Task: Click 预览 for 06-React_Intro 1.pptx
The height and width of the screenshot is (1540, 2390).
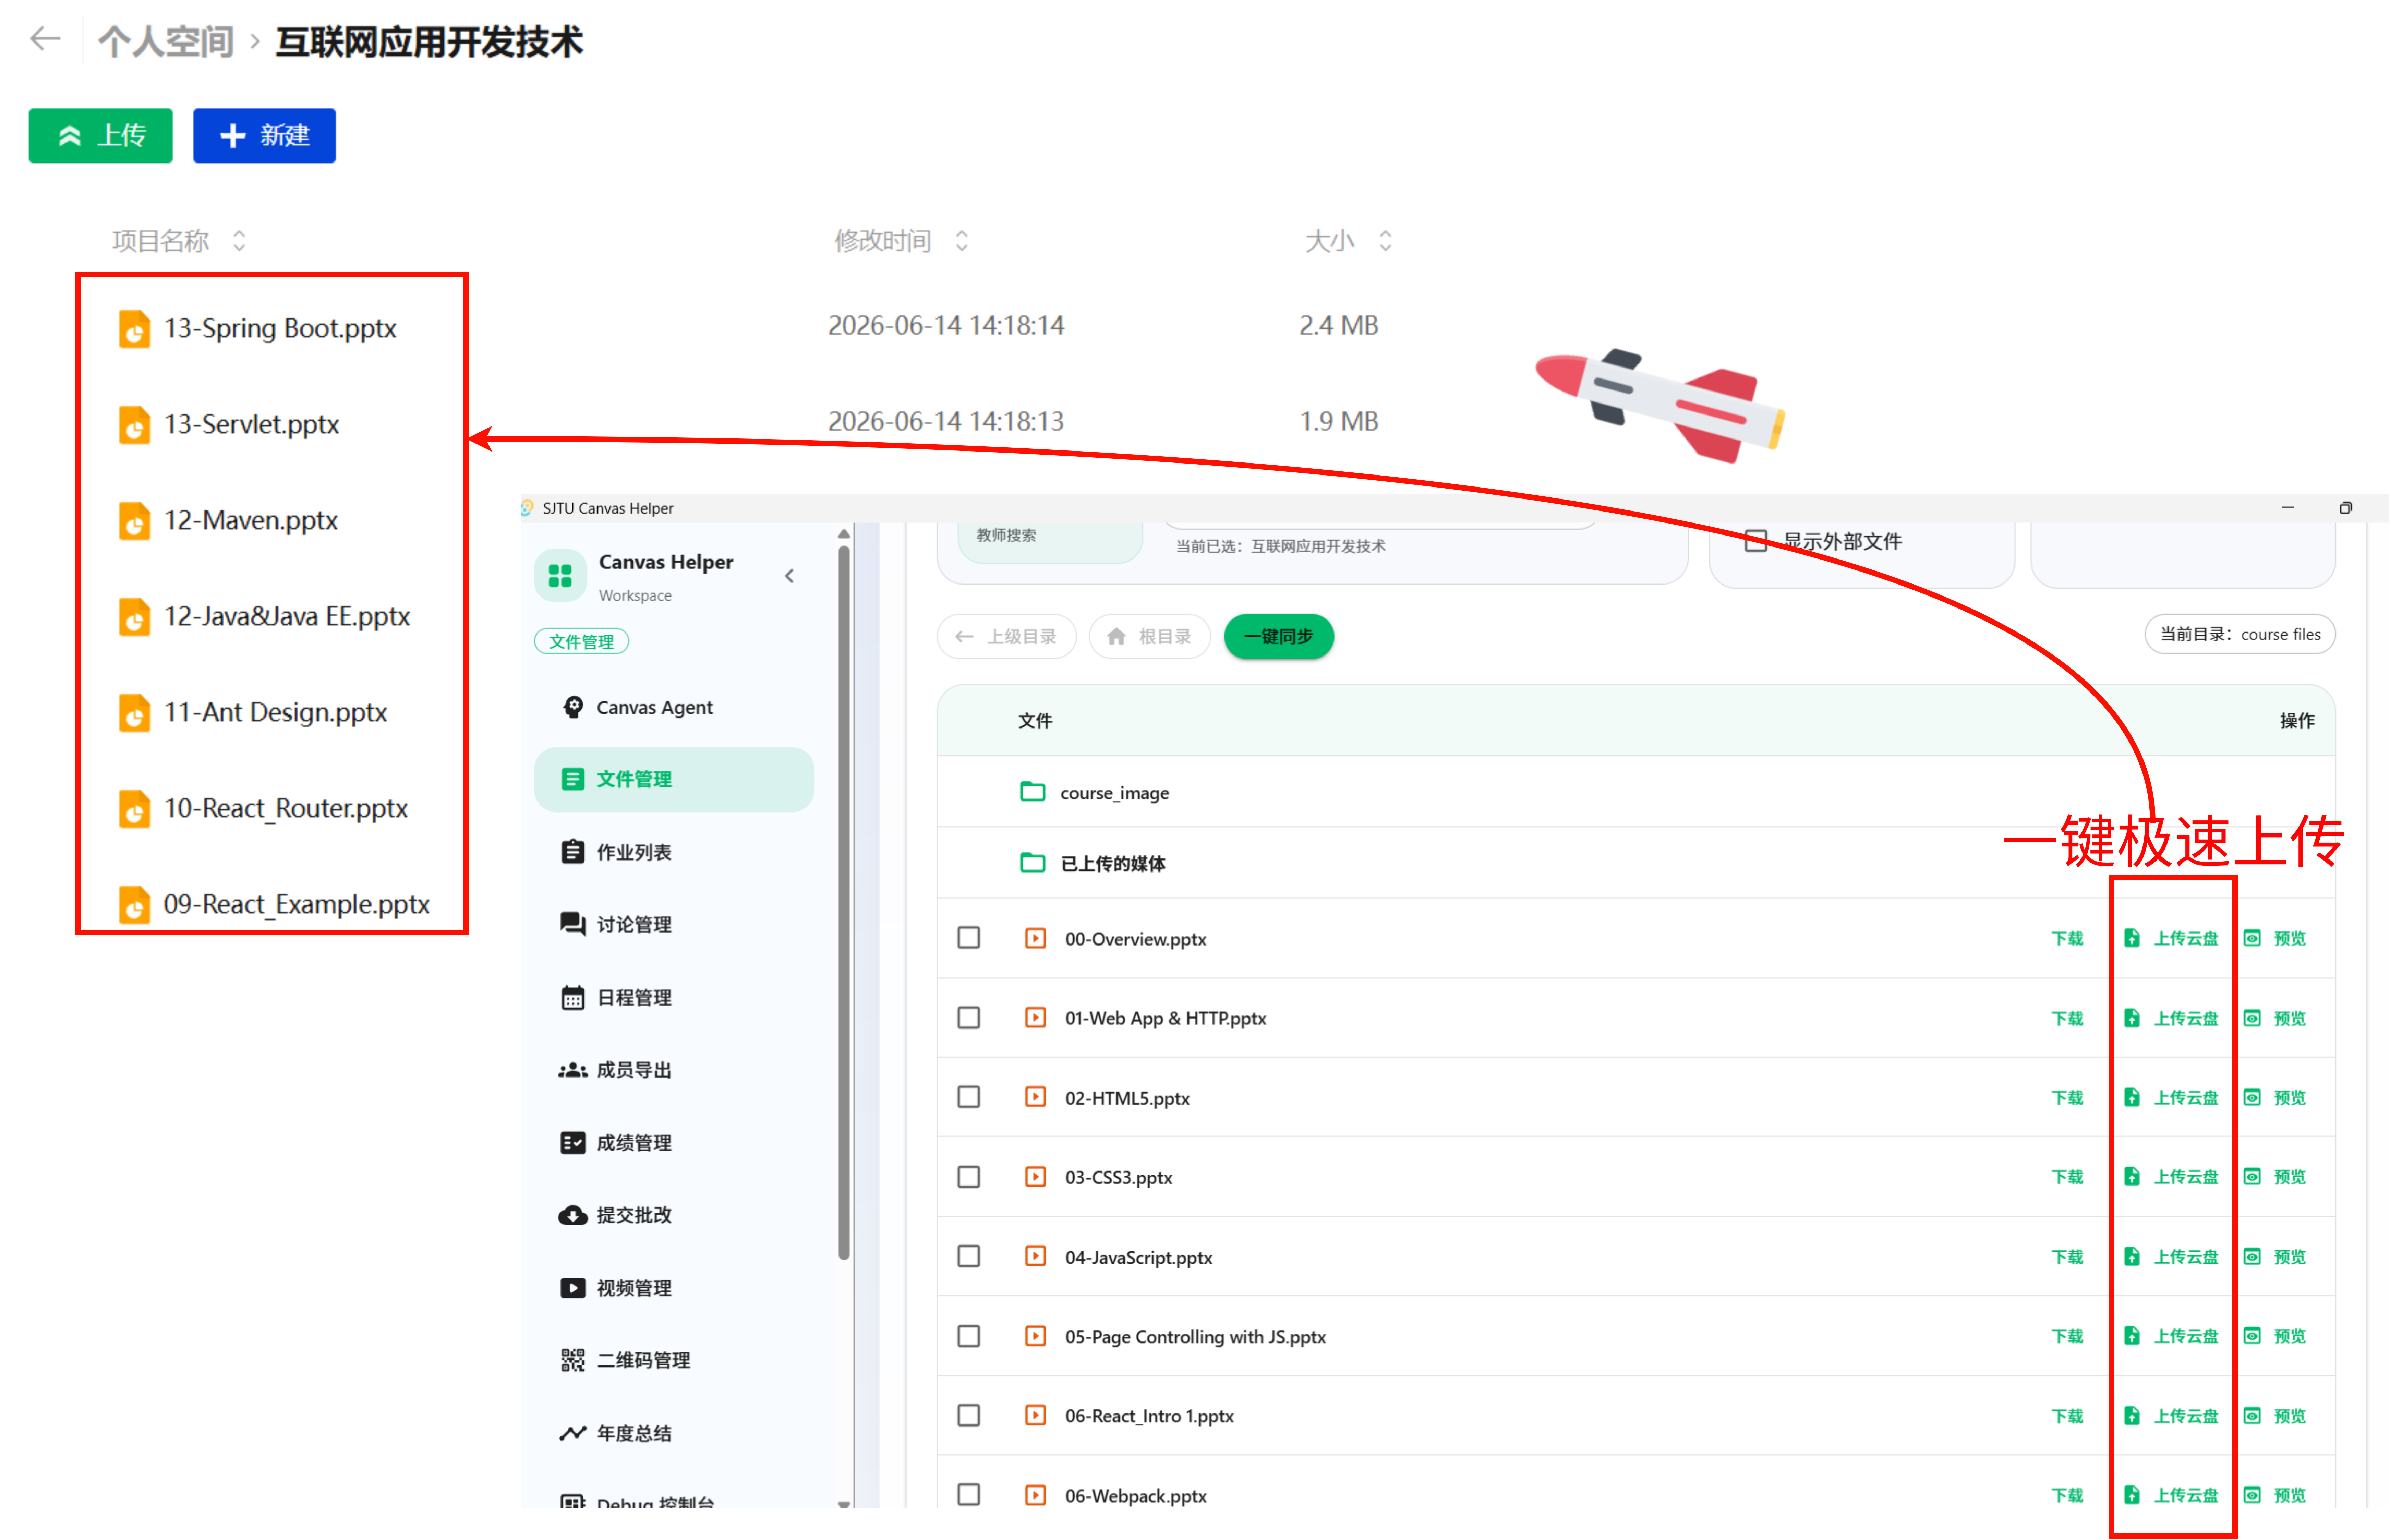Action: [2275, 1416]
